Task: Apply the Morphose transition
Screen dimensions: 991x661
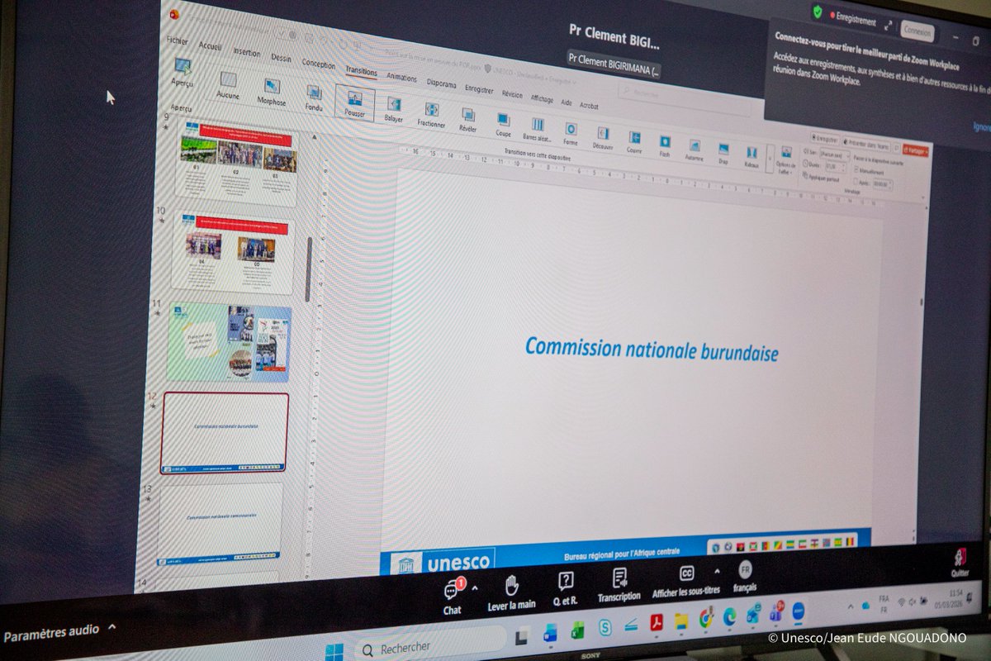Action: coord(272,92)
